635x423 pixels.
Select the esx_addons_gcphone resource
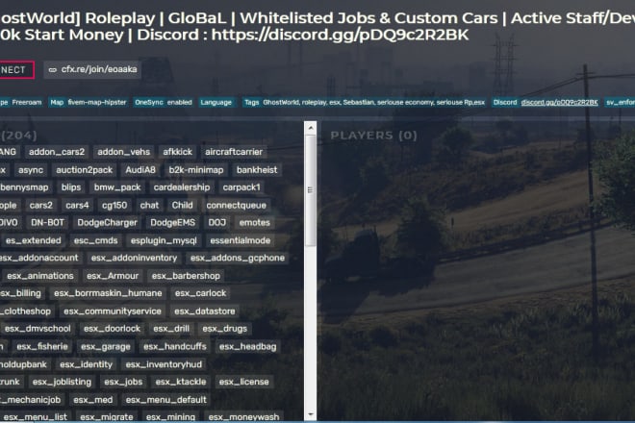pyautogui.click(x=238, y=258)
